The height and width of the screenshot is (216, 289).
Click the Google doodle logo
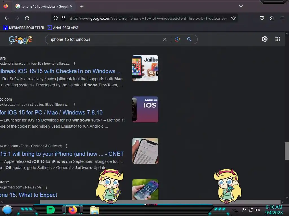pos(20,39)
